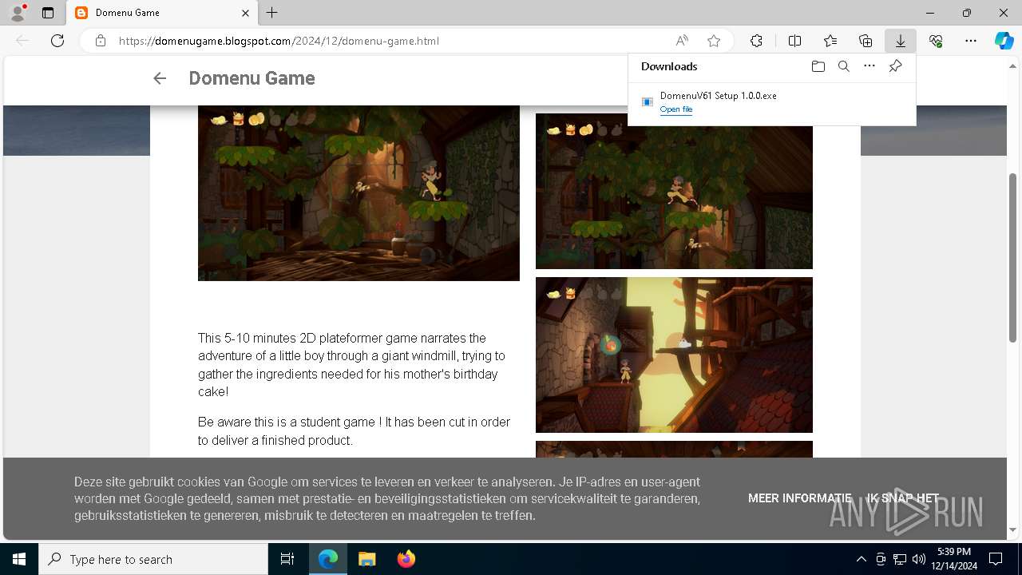The image size is (1022, 575).
Task: Close the Domenu Game tab
Action: click(x=246, y=13)
